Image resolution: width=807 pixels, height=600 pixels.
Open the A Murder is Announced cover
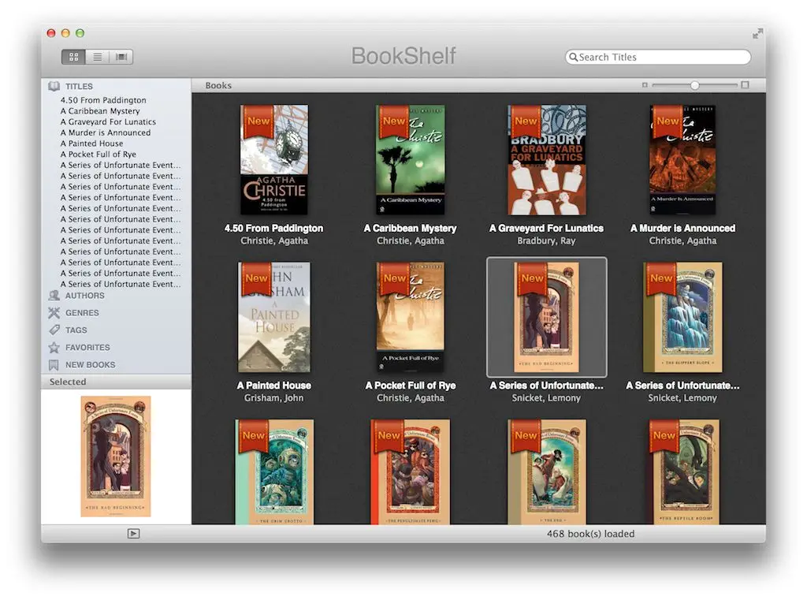click(x=682, y=159)
